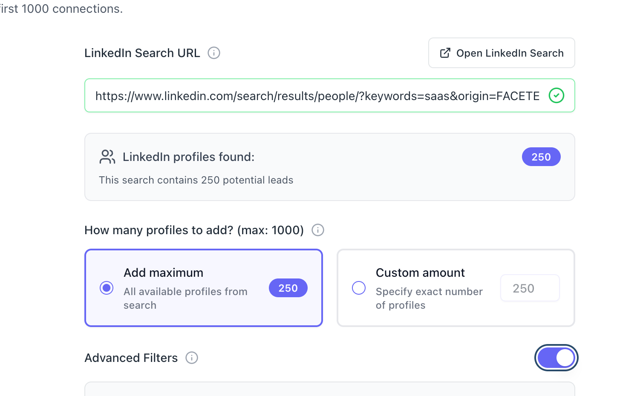Click the LinkedIn profiles found heading
The width and height of the screenshot is (617, 396).
coord(188,157)
